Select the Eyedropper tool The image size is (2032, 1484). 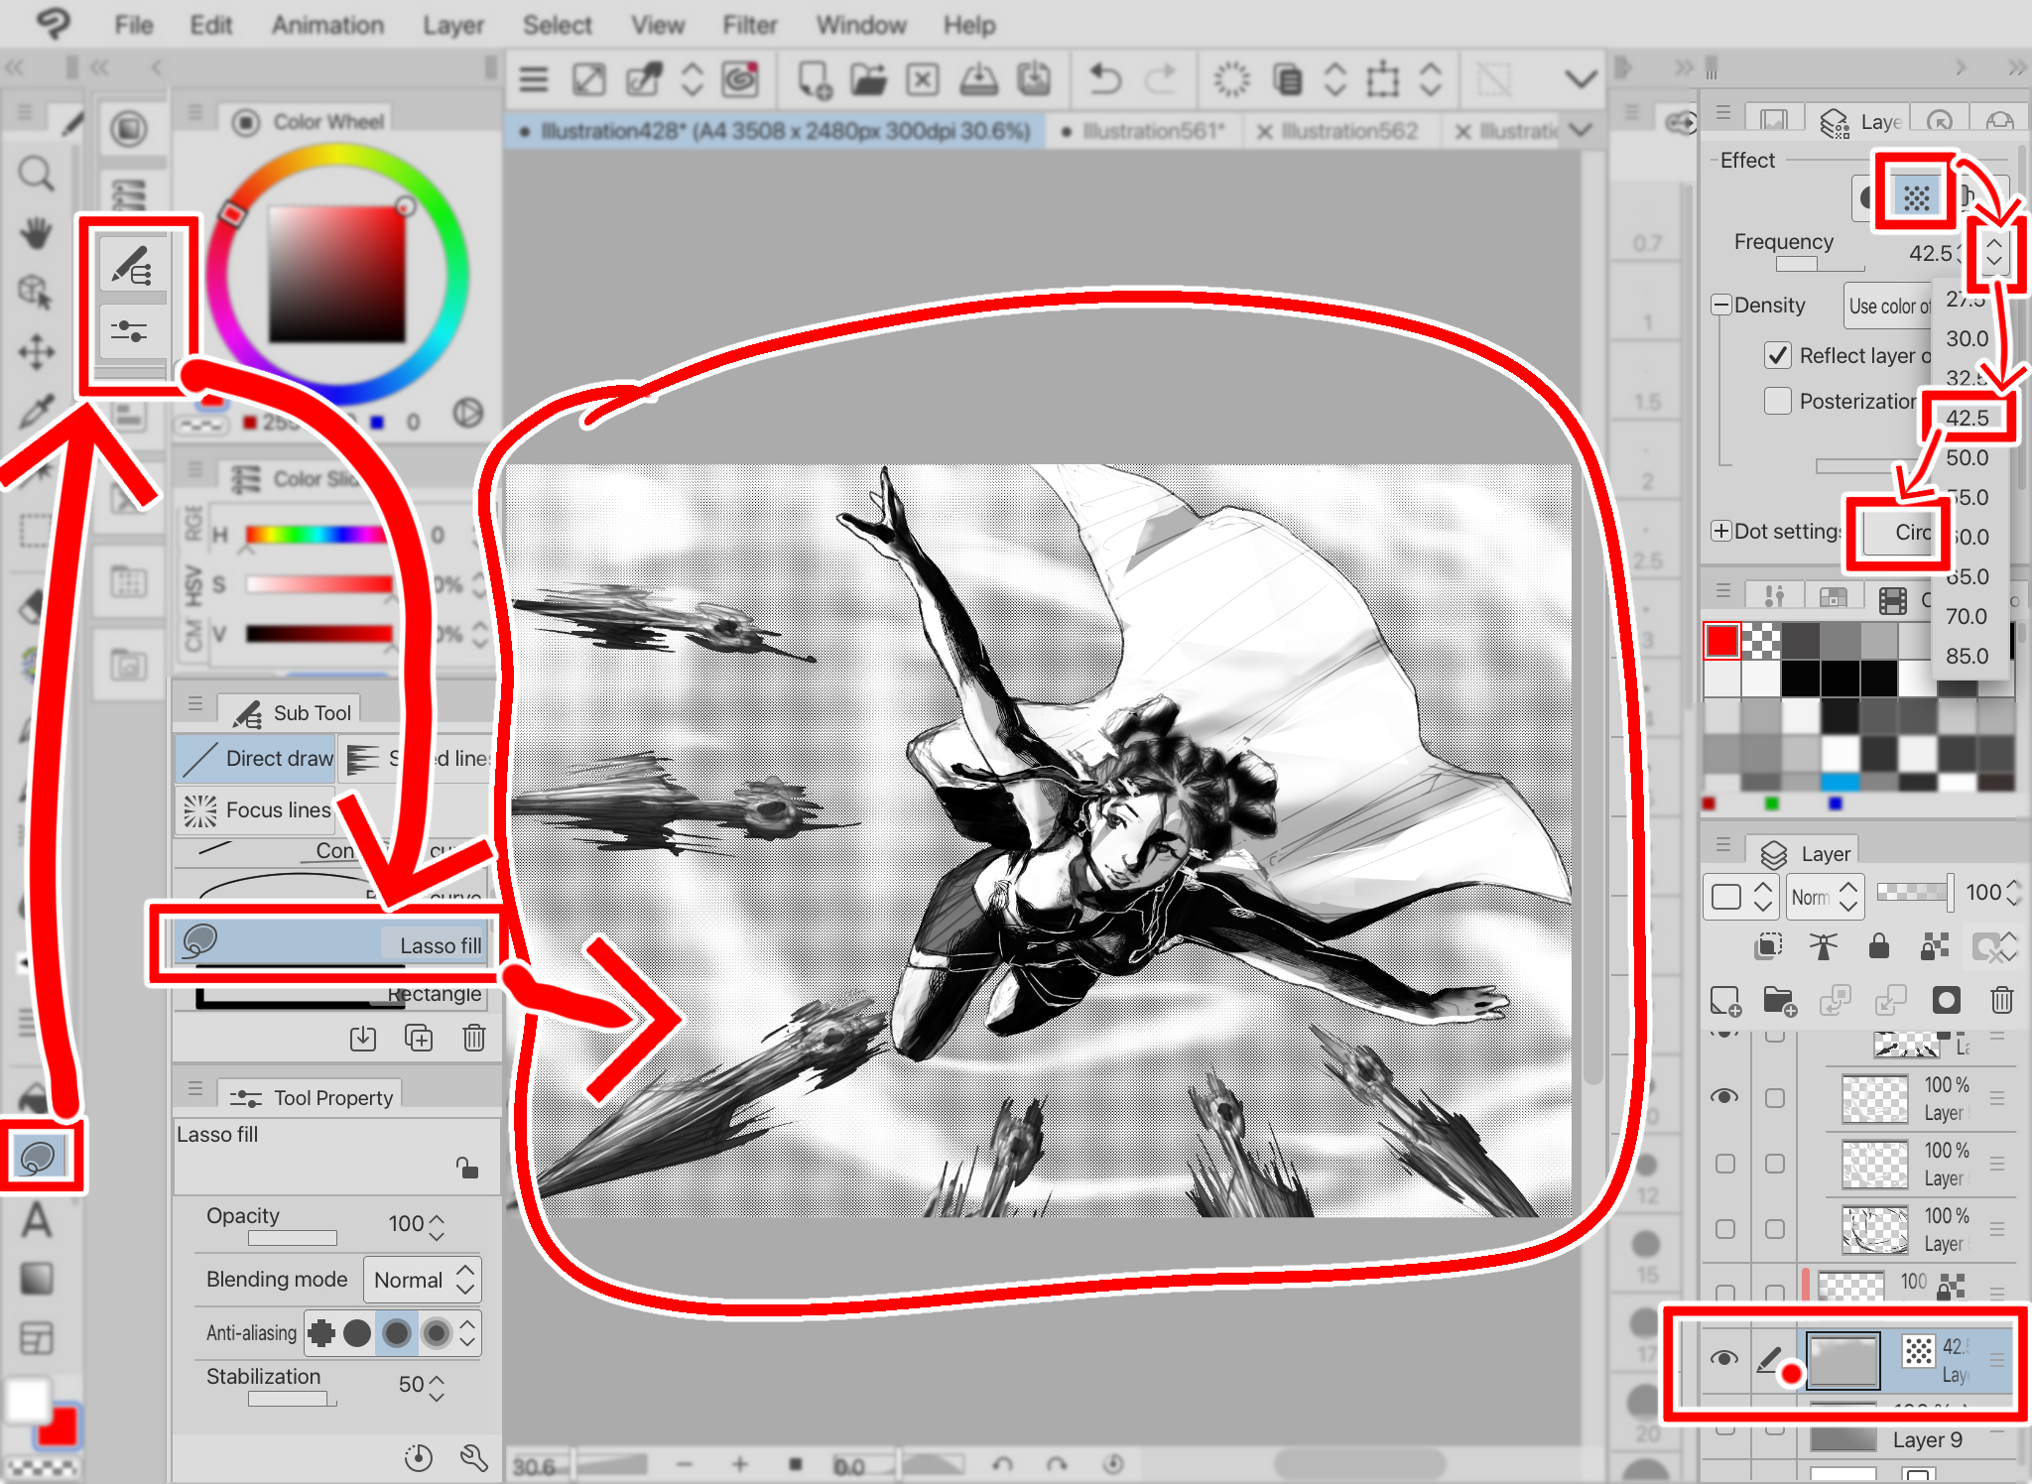click(x=37, y=410)
